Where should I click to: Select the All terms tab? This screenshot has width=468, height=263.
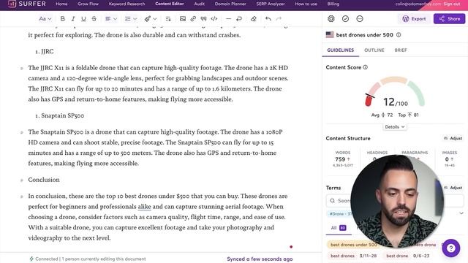coord(339,228)
